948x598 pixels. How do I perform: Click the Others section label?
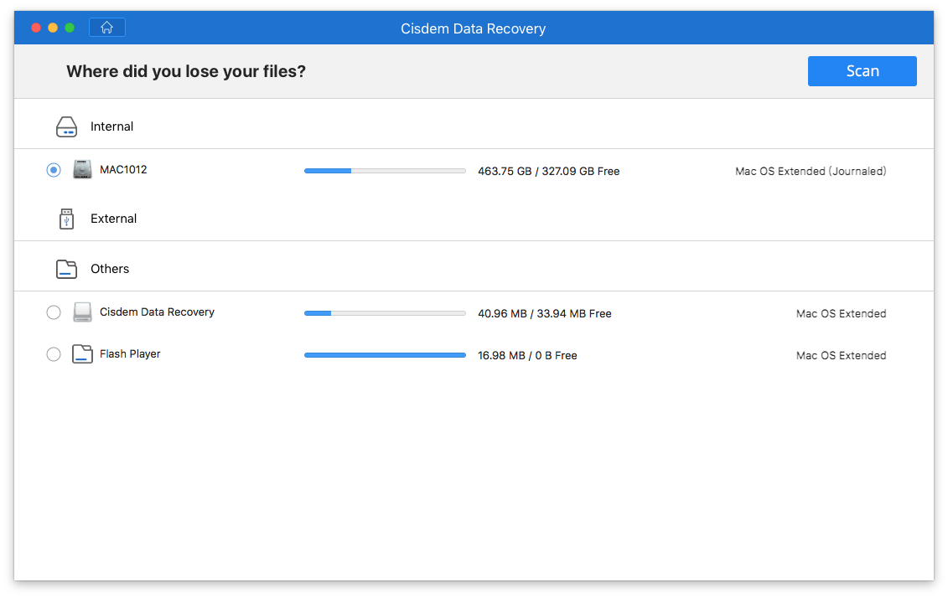tap(110, 269)
